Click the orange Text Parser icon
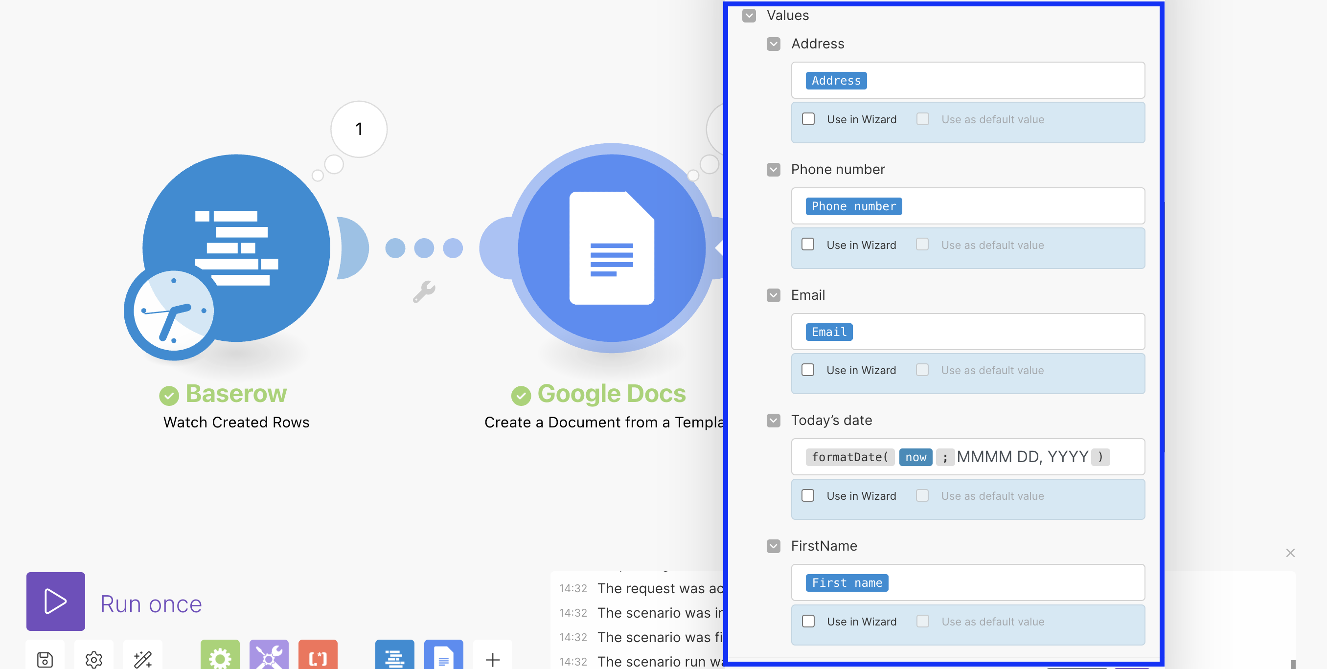 (x=318, y=659)
